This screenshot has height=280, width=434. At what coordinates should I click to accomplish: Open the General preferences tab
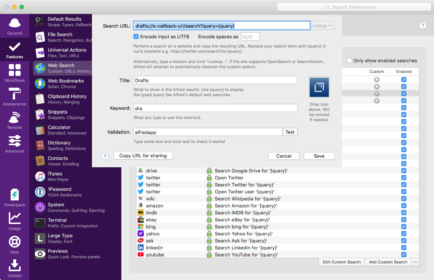(x=15, y=26)
